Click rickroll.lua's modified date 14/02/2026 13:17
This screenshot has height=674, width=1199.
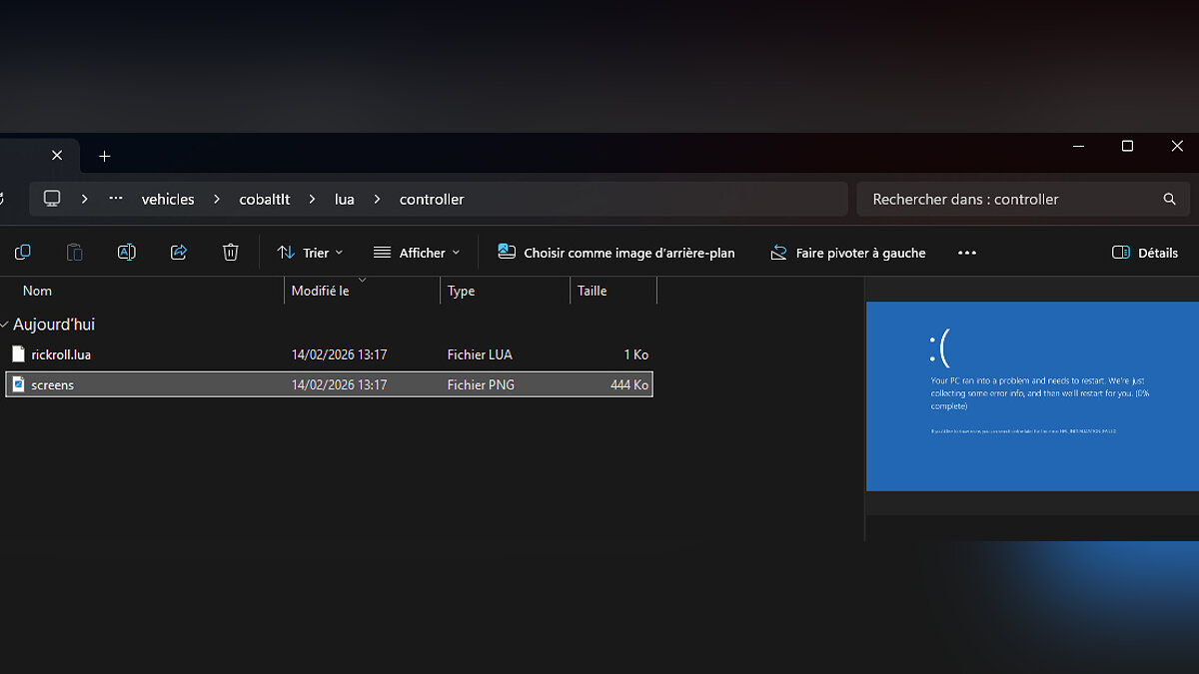click(x=339, y=354)
